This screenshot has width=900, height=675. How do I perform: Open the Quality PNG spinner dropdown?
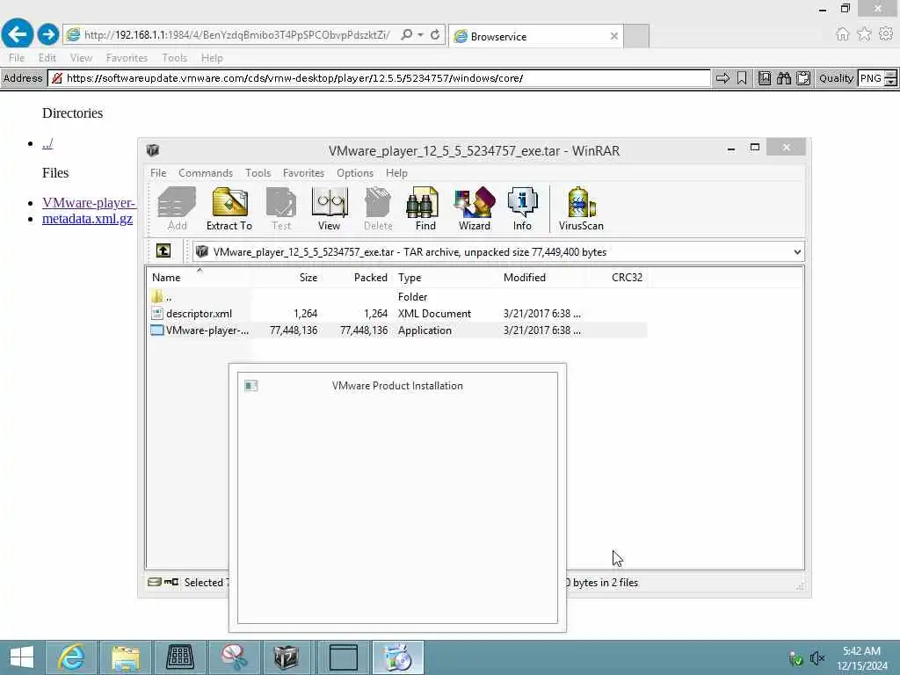click(890, 78)
